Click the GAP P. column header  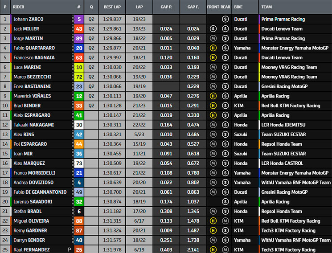[166, 7]
